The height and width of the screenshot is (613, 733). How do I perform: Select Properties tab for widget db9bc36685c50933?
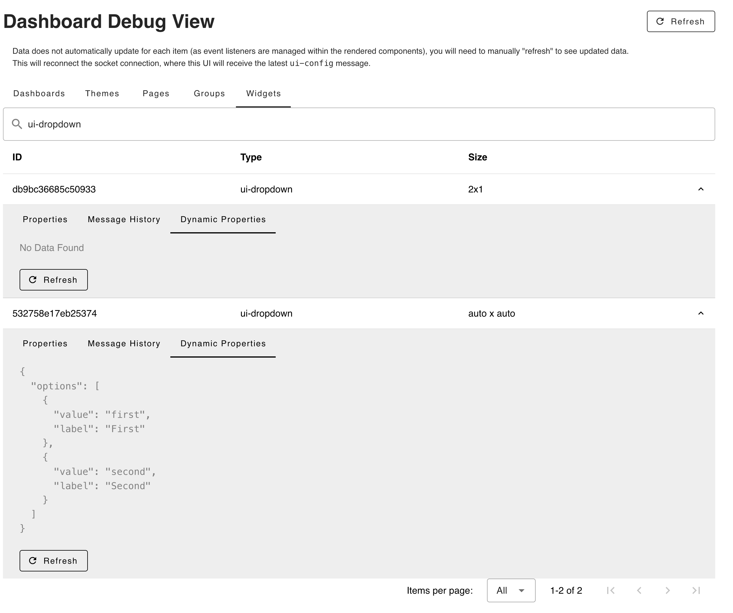[45, 219]
